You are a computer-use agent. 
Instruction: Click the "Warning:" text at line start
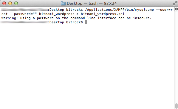pos(10,18)
